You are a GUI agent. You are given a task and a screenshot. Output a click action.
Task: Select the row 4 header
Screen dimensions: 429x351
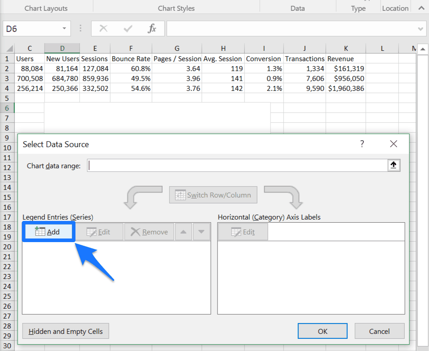[7, 88]
